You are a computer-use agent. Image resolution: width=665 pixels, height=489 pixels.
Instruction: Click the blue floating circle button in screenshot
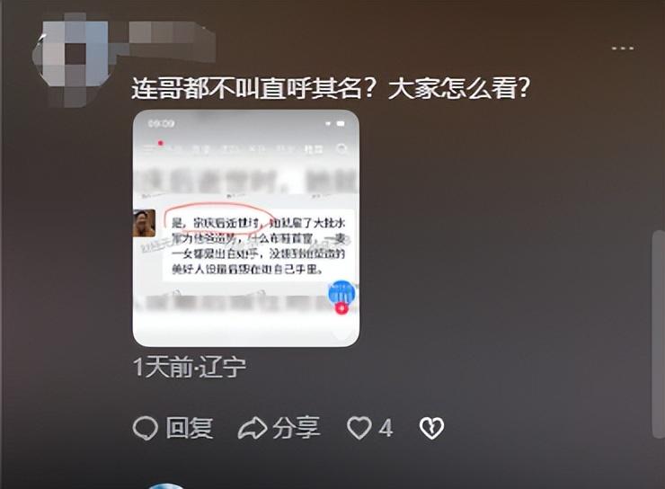[341, 293]
